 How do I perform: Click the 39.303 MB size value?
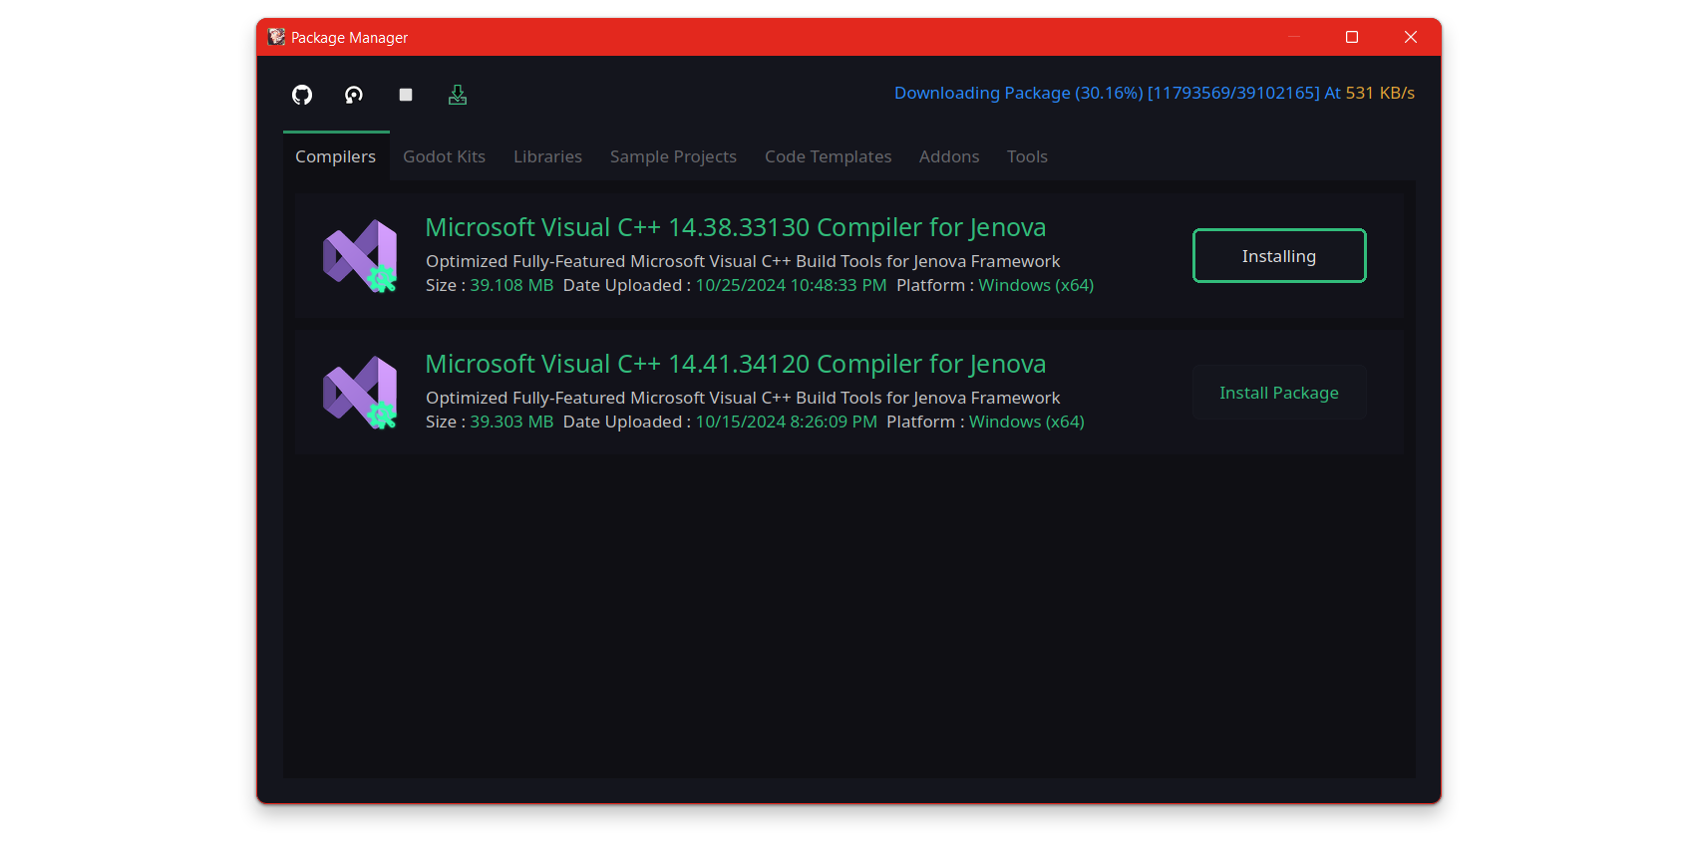click(511, 422)
